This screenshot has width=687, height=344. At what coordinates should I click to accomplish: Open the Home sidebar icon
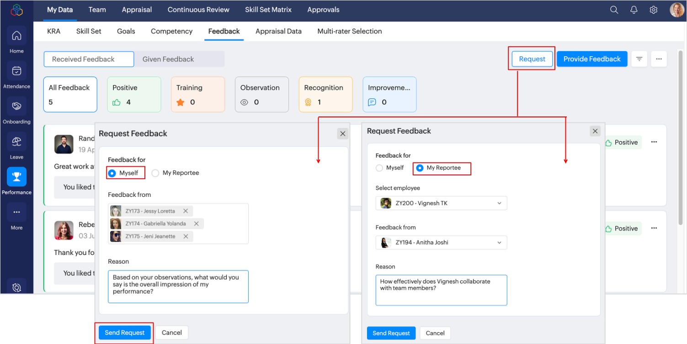[16, 36]
